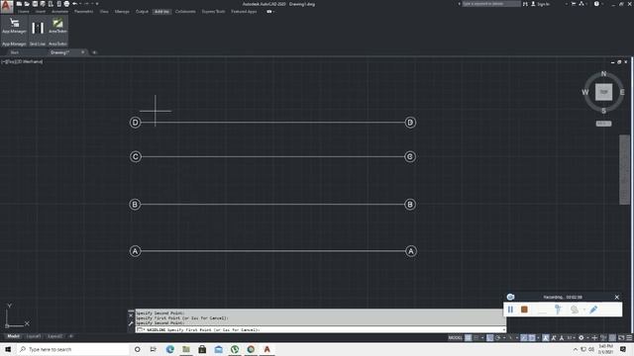
Task: Toggle Snap mode in status bar
Action: click(476, 338)
